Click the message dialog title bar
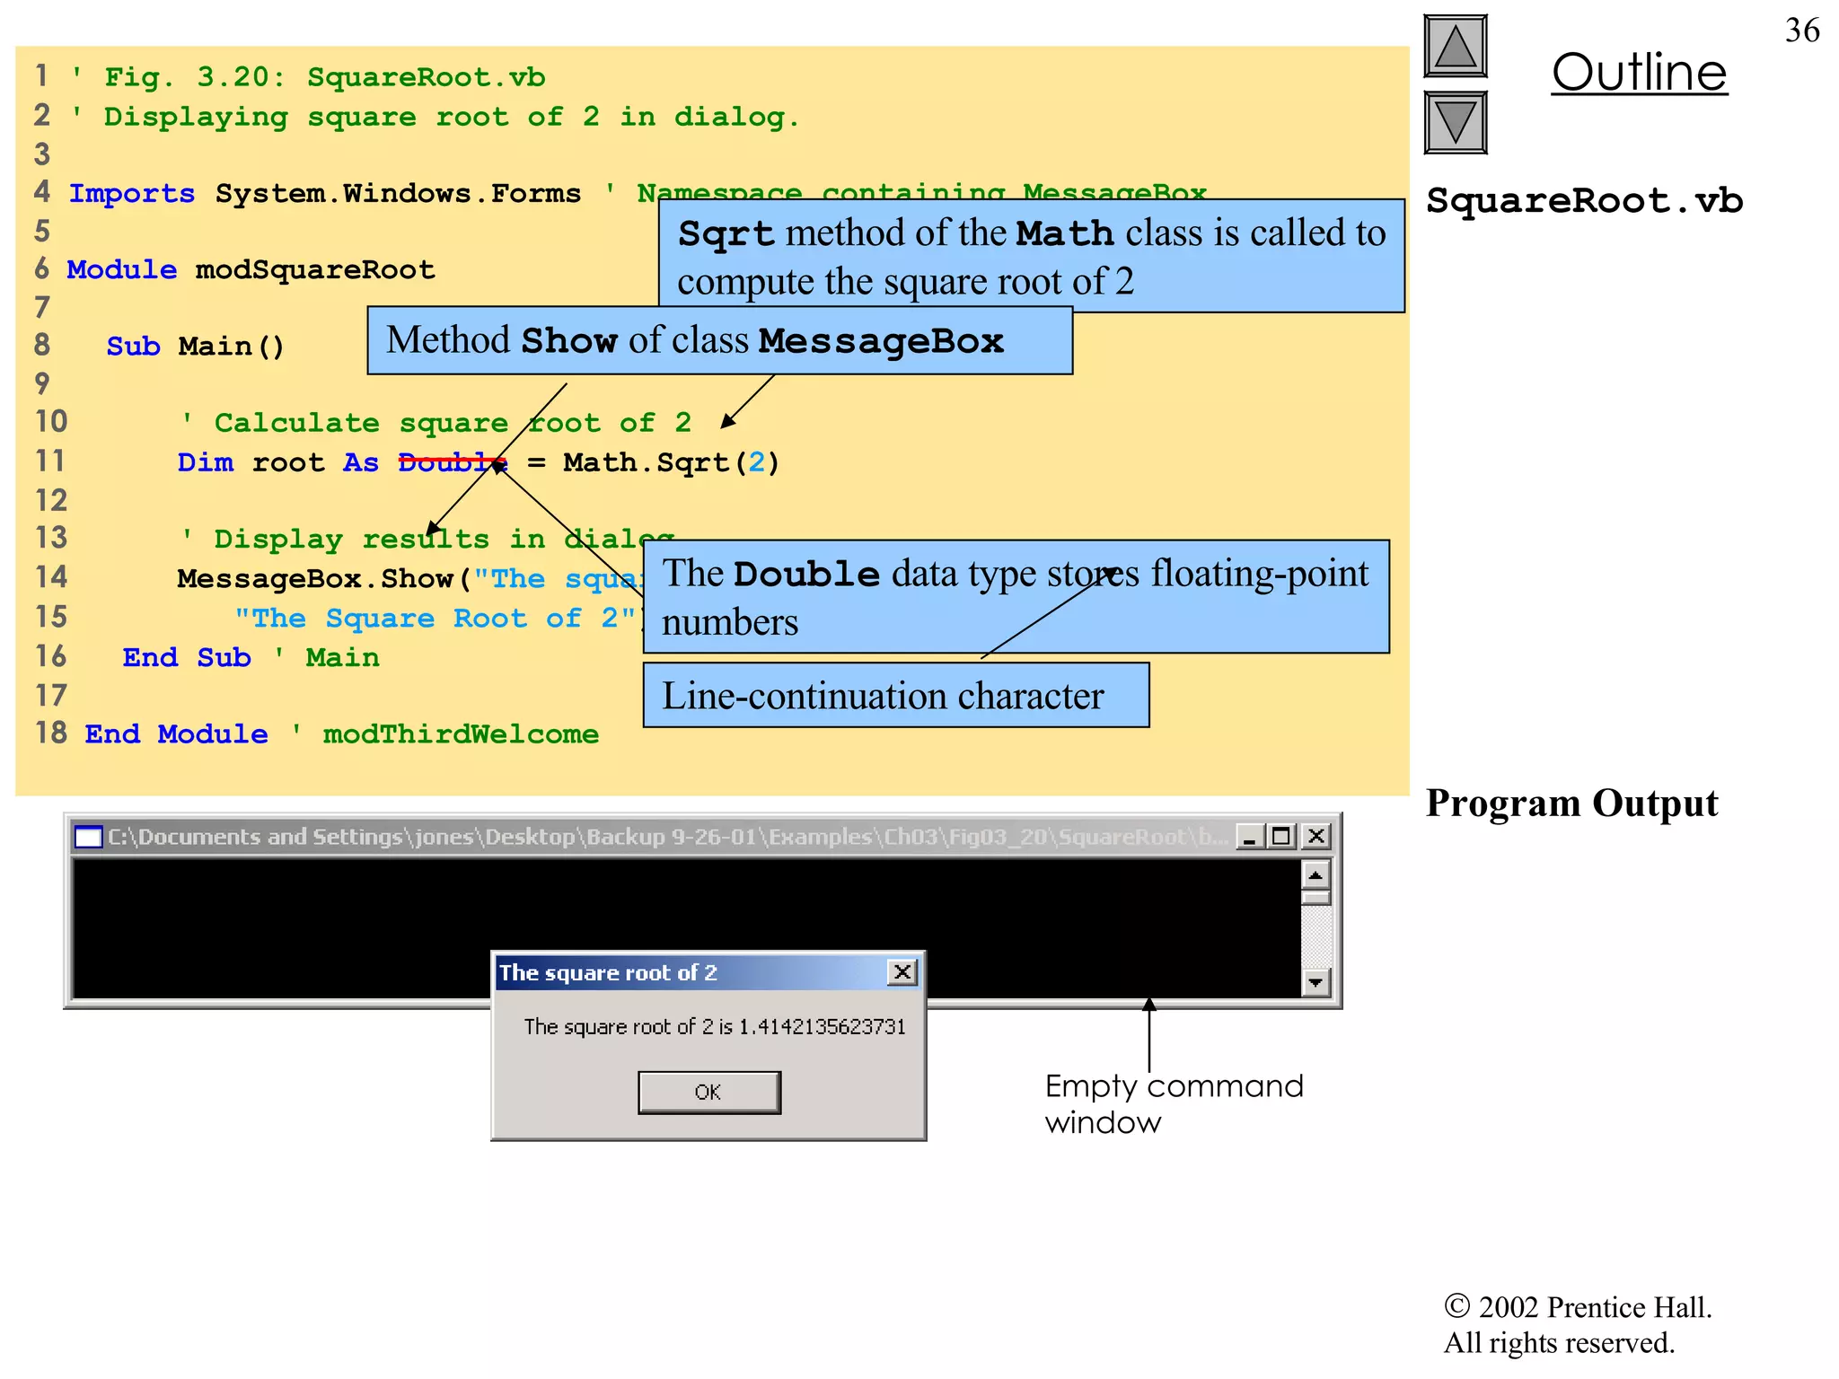This screenshot has width=1839, height=1379. tap(682, 972)
